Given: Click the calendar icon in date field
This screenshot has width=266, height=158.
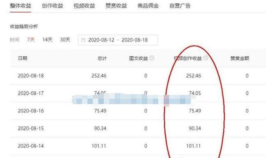Looking at the screenshot, I should point(83,40).
